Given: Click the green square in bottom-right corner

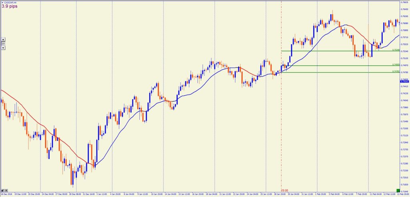Looking at the screenshot, I should (398, 190).
